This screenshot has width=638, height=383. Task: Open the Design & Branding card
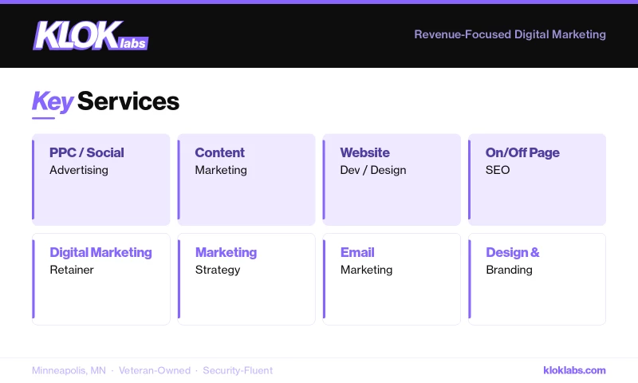click(538, 279)
